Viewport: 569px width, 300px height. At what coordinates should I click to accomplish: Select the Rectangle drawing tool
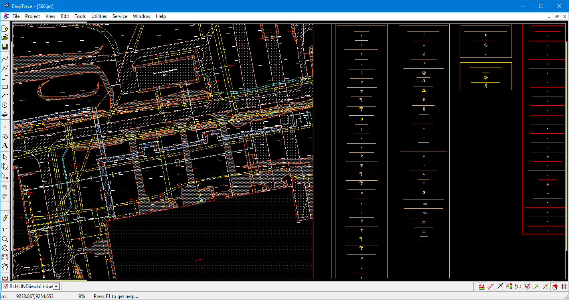click(x=5, y=87)
